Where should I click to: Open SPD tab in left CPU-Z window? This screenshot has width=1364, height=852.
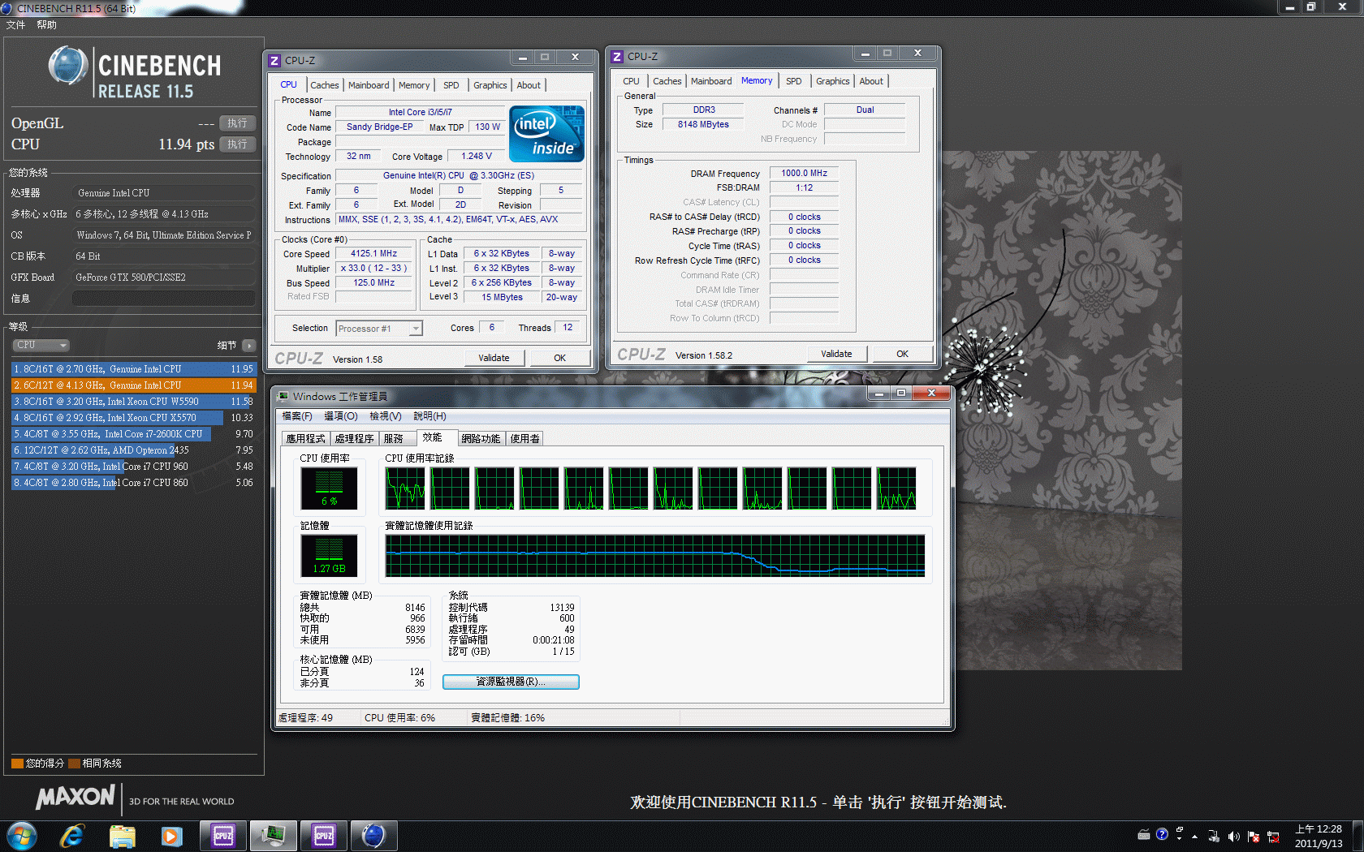coord(451,85)
